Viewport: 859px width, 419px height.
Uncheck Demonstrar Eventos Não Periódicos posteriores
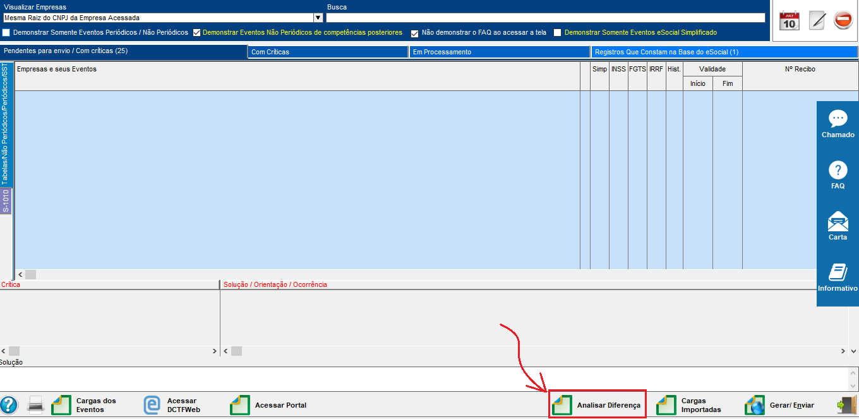click(197, 32)
